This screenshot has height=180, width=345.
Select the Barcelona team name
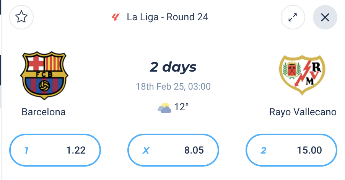click(44, 112)
